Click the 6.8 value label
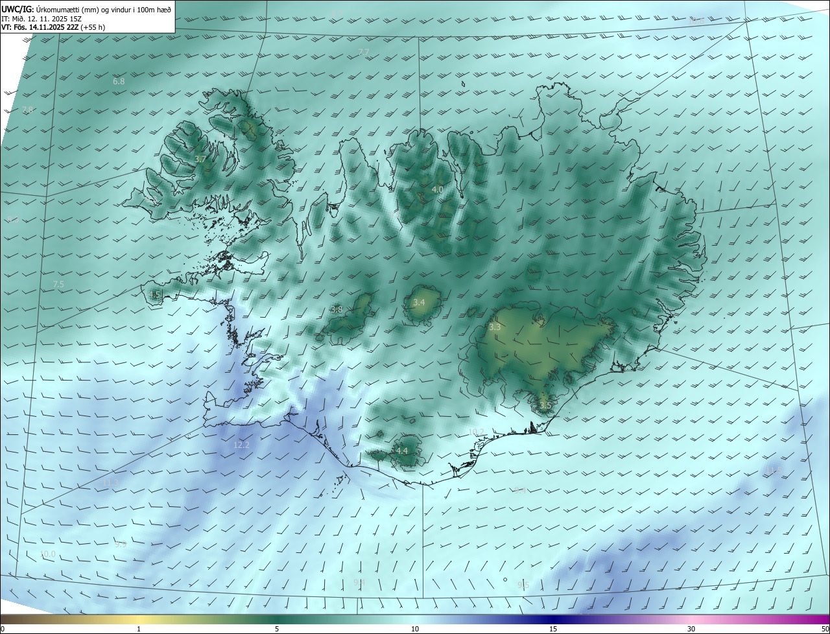The height and width of the screenshot is (634, 830). coord(119,81)
